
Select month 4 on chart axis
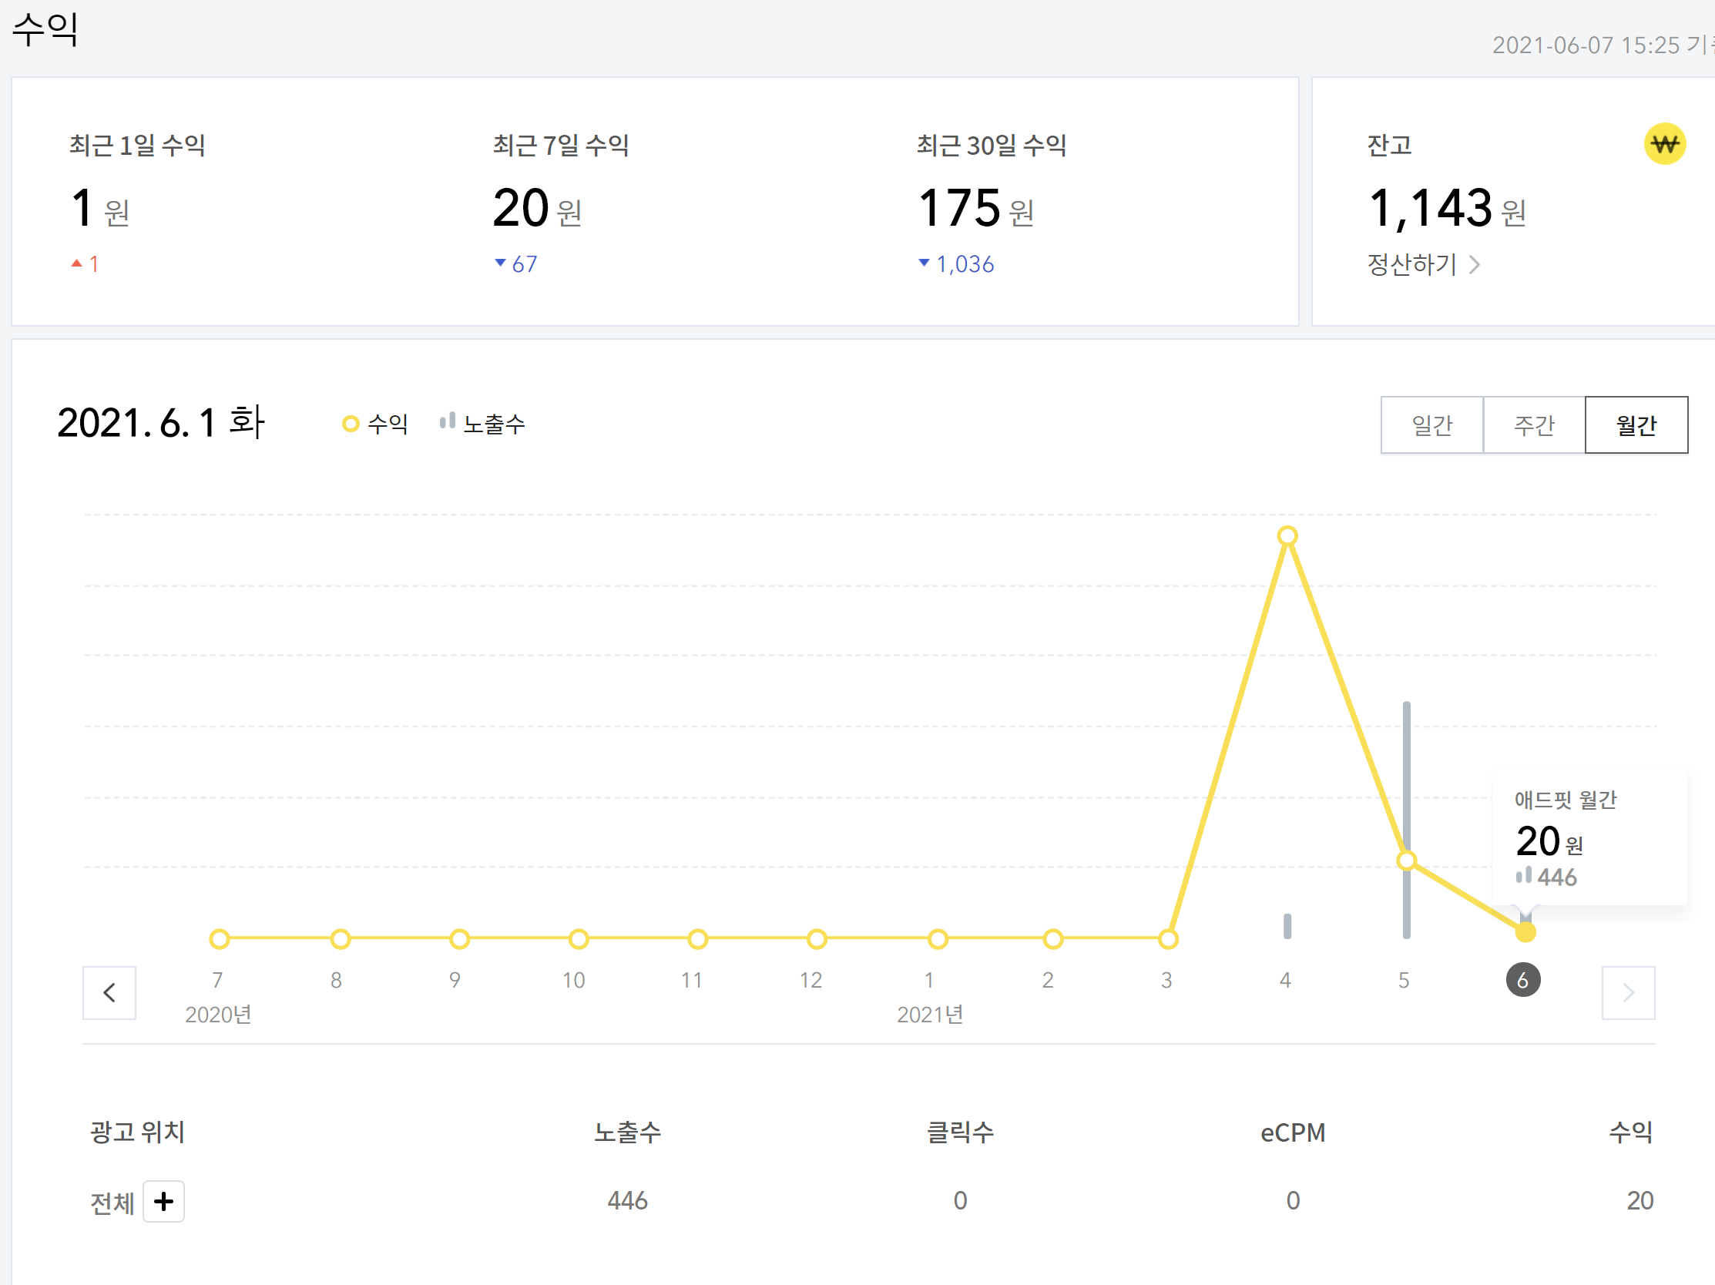[x=1285, y=981]
